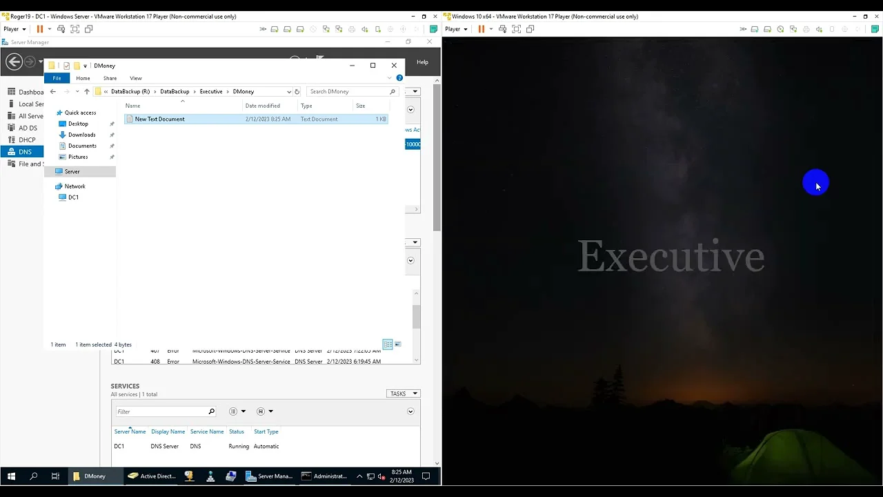Open Explorer help icon
Viewport: 883px width, 497px height.
pyautogui.click(x=399, y=78)
